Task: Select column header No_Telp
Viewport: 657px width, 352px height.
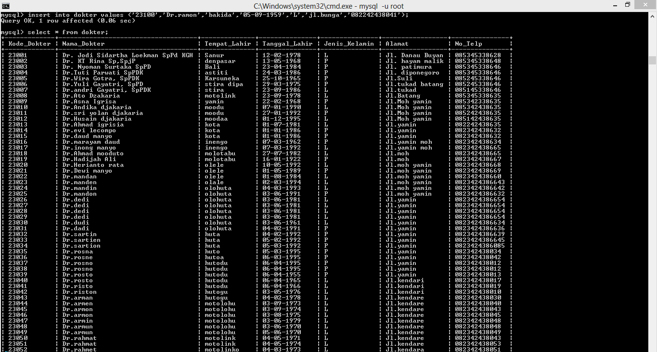Action: click(468, 44)
